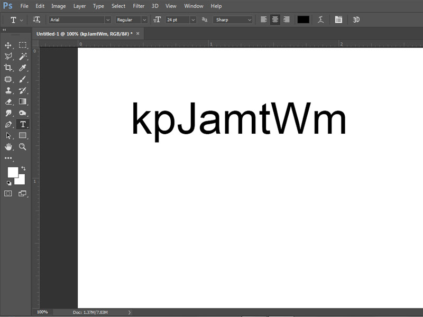Close the Untitled-1 document tab

[x=138, y=33]
